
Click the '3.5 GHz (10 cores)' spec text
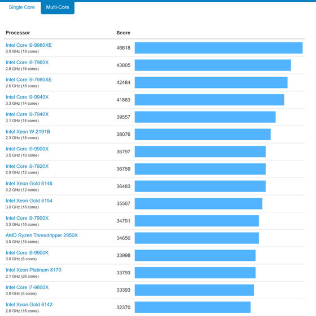point(22,155)
